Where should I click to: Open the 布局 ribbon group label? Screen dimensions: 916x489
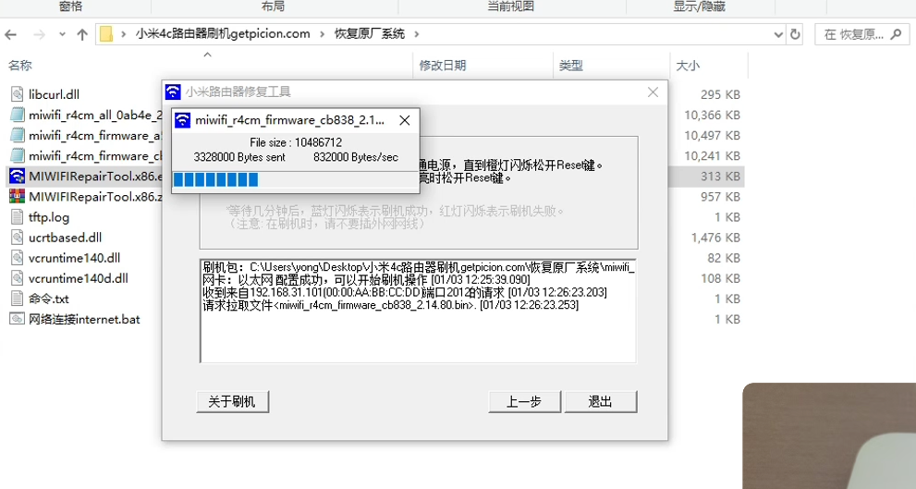click(x=274, y=6)
